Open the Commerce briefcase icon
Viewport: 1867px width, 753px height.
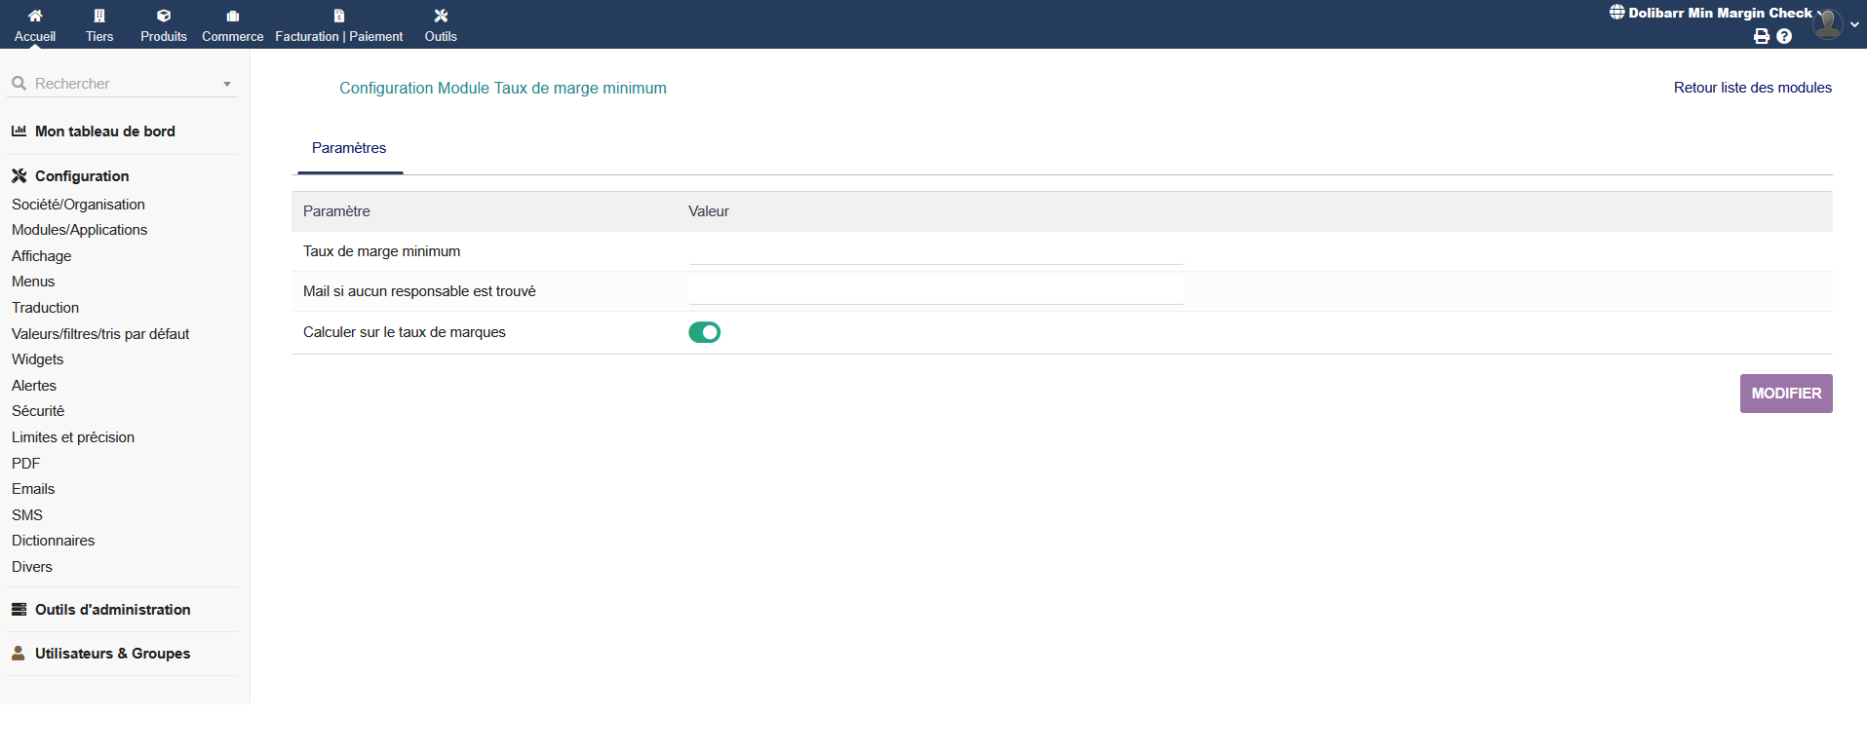pyautogui.click(x=232, y=16)
